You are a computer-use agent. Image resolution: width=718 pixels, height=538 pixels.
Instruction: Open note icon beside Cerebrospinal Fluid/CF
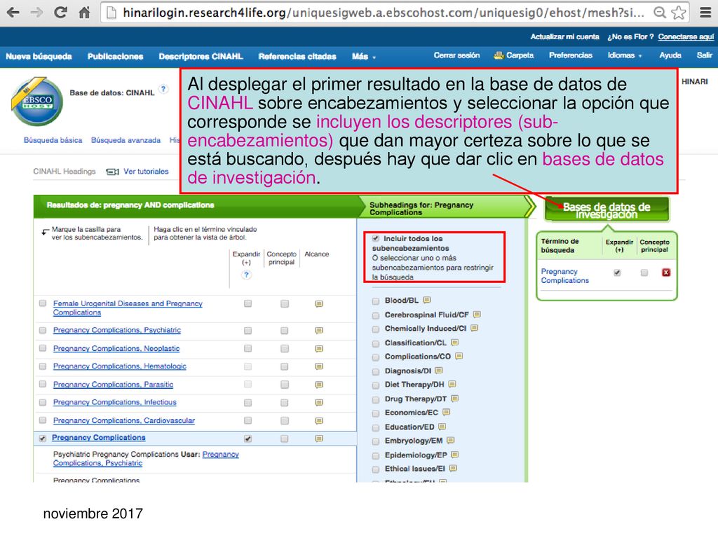click(477, 315)
